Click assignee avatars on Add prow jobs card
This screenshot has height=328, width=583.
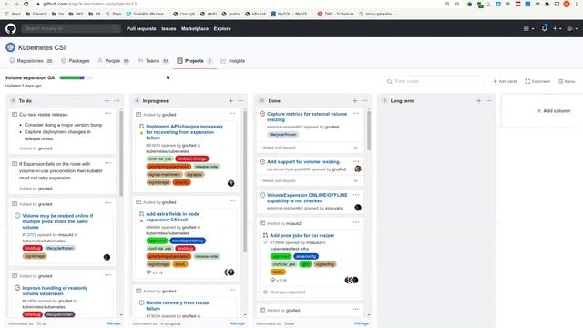(x=352, y=280)
